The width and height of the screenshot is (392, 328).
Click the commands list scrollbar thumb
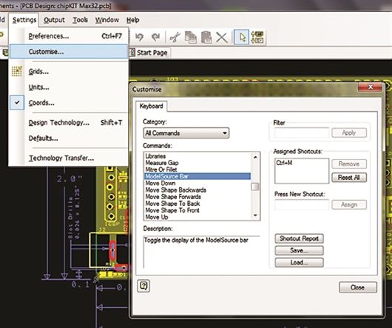click(x=255, y=187)
